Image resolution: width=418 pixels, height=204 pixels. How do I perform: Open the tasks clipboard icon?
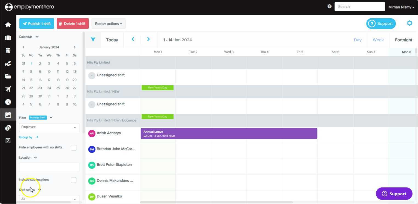8,140
